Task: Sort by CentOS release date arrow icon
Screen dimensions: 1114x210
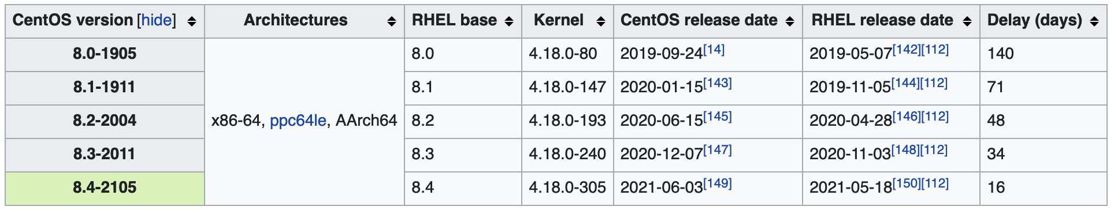Action: point(790,21)
